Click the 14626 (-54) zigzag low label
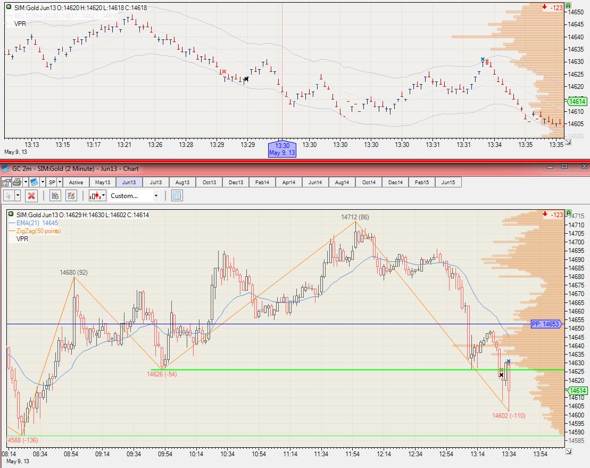 pyautogui.click(x=162, y=374)
